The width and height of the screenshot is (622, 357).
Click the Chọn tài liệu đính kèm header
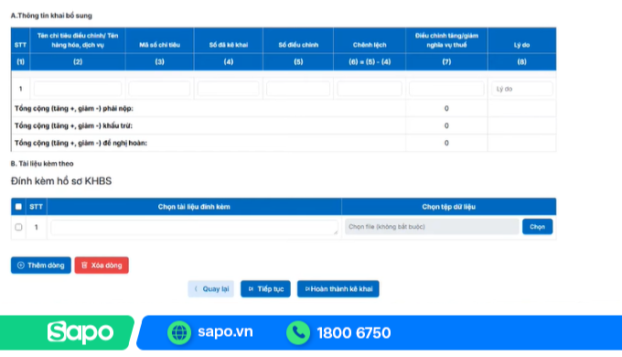tap(194, 207)
